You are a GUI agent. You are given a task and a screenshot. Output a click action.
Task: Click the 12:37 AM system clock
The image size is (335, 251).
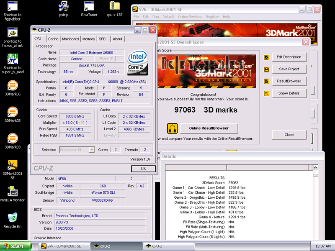(322, 246)
